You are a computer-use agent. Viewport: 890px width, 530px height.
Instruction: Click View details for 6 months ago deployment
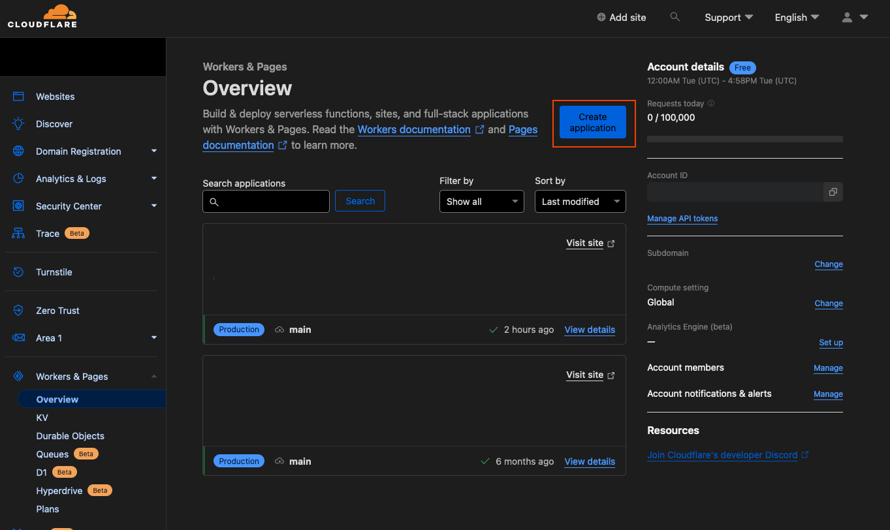590,461
